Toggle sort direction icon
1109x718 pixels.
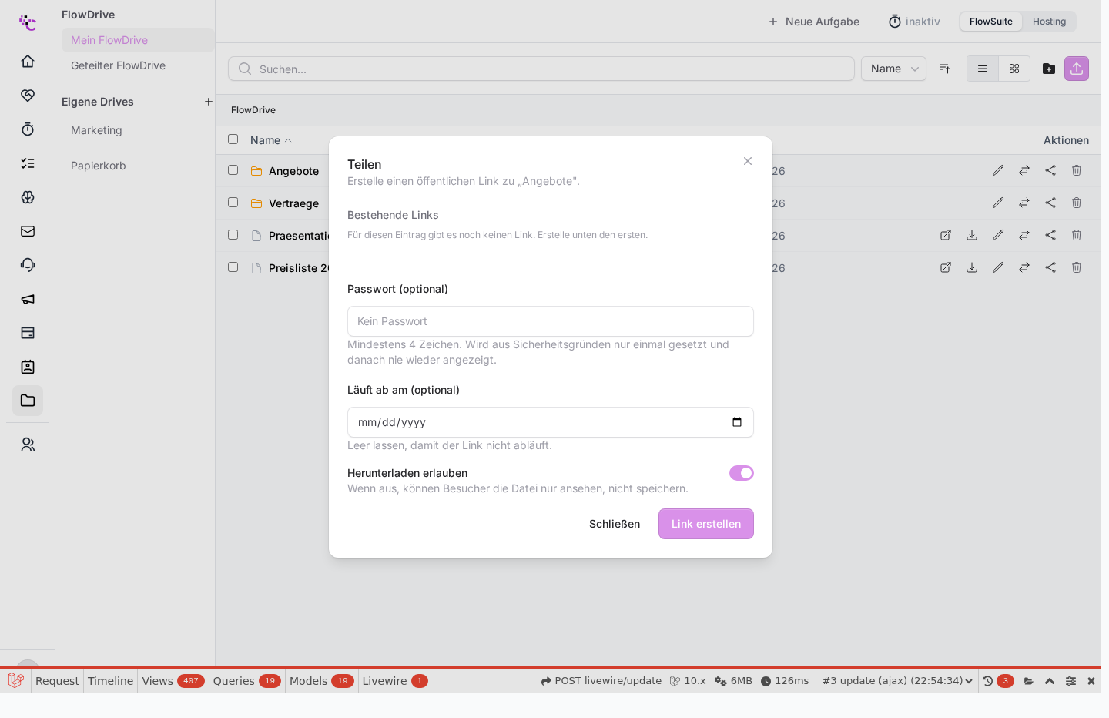pyautogui.click(x=945, y=69)
